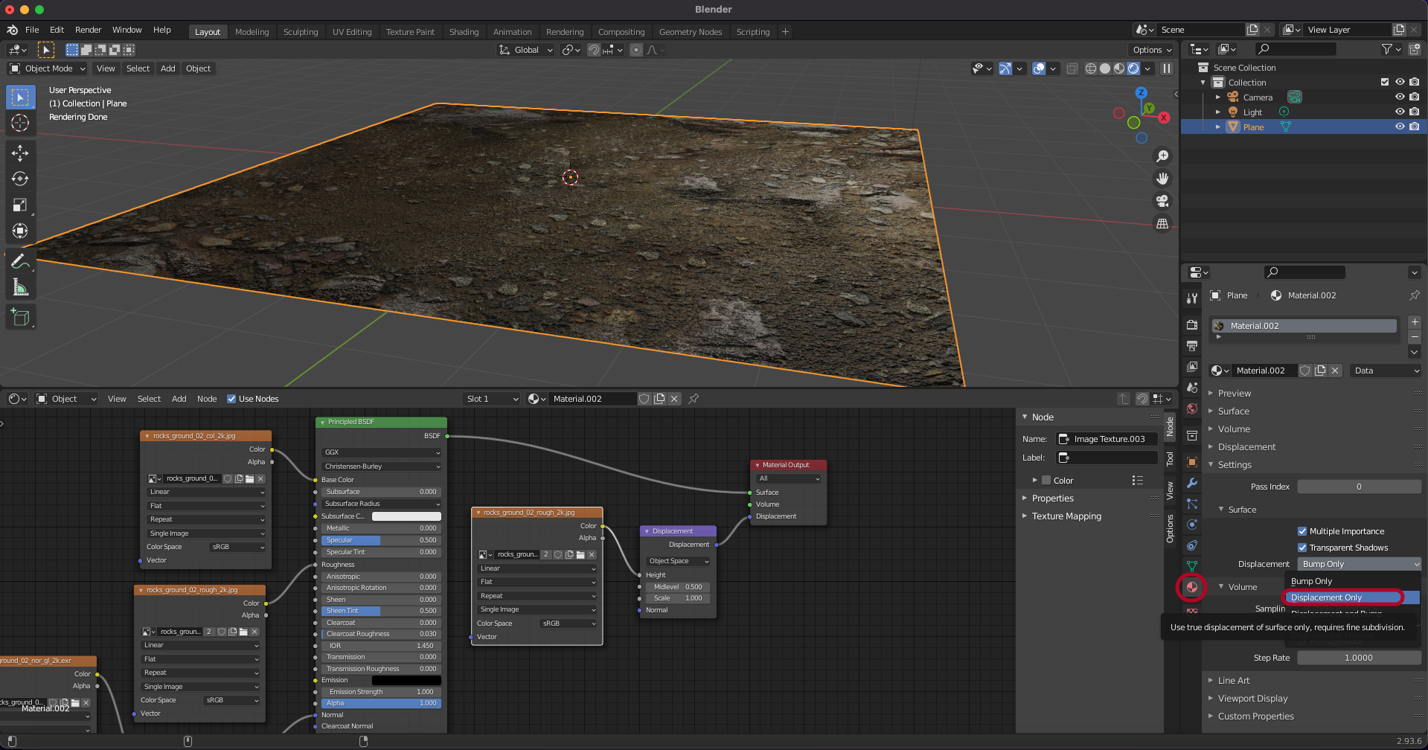Click the Options button in viewport header

click(1152, 50)
